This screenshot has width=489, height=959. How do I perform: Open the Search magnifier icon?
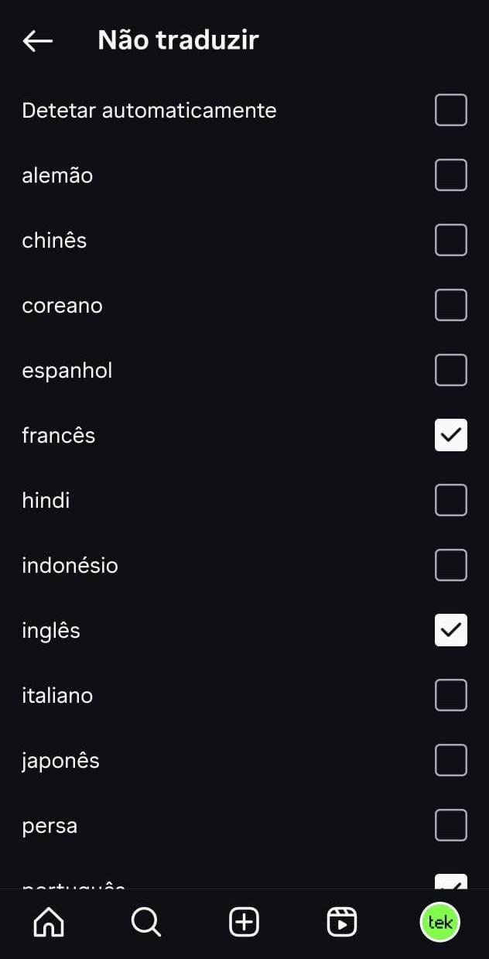click(x=145, y=922)
